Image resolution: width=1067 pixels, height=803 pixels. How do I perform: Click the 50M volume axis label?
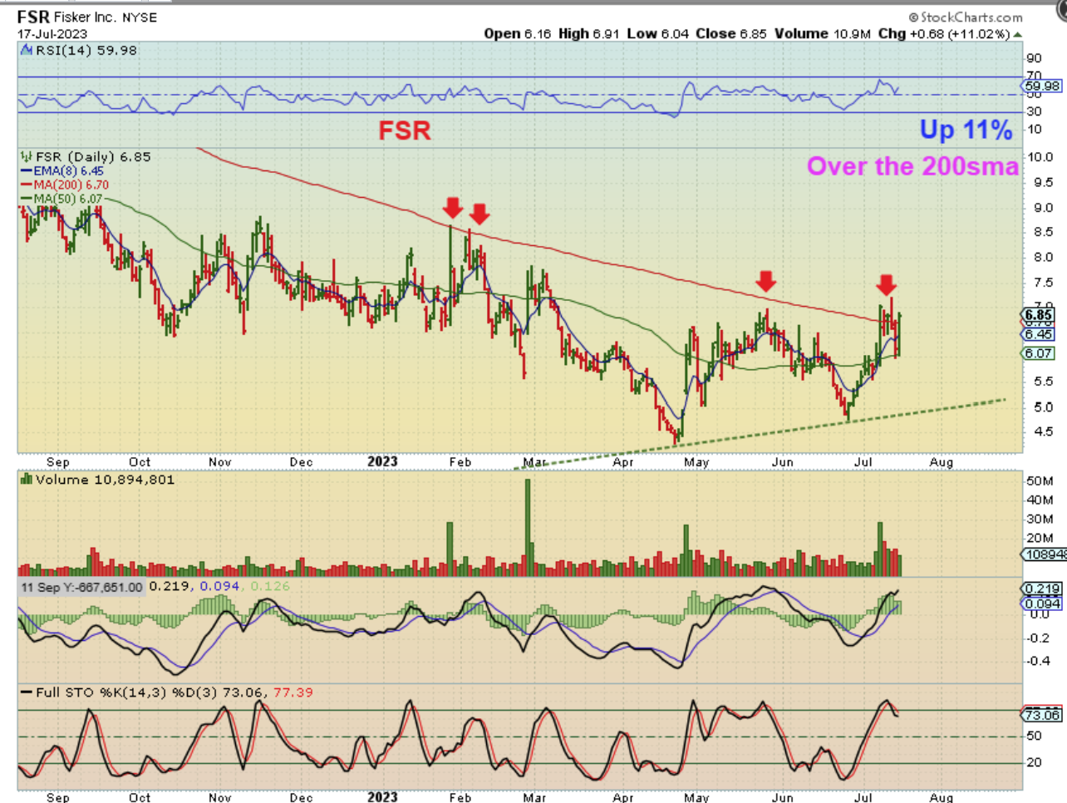pyautogui.click(x=1040, y=481)
